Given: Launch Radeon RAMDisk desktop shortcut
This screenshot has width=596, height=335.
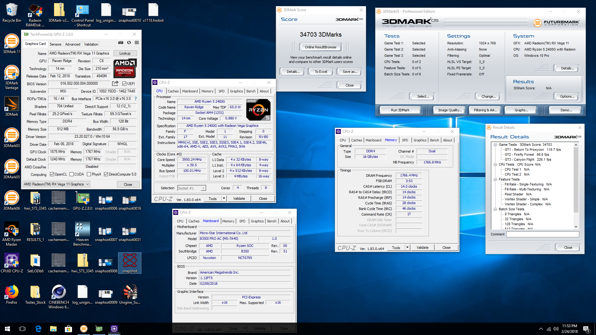Looking at the screenshot, I should [x=35, y=15].
